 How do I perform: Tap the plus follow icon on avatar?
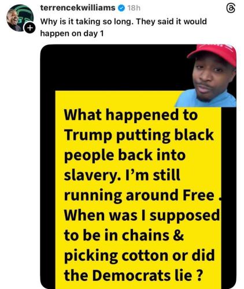(29, 28)
